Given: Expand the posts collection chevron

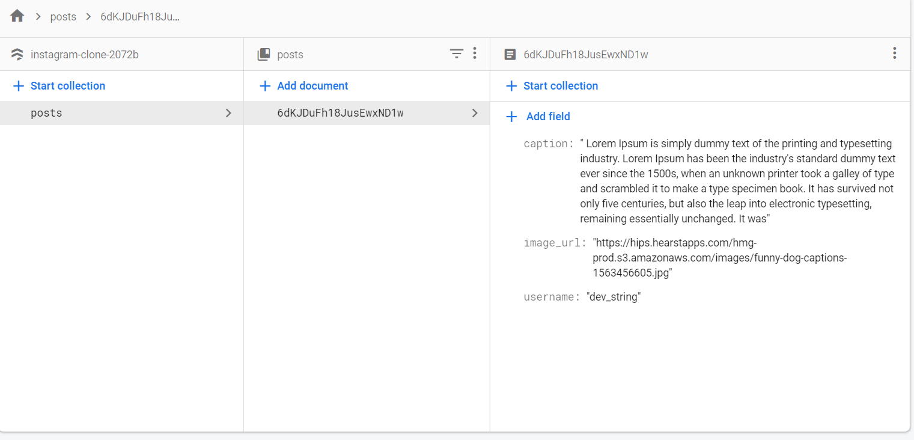Looking at the screenshot, I should click(228, 113).
